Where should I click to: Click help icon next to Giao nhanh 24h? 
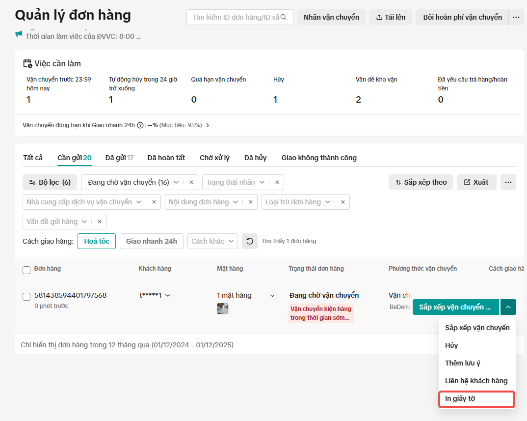coord(140,125)
